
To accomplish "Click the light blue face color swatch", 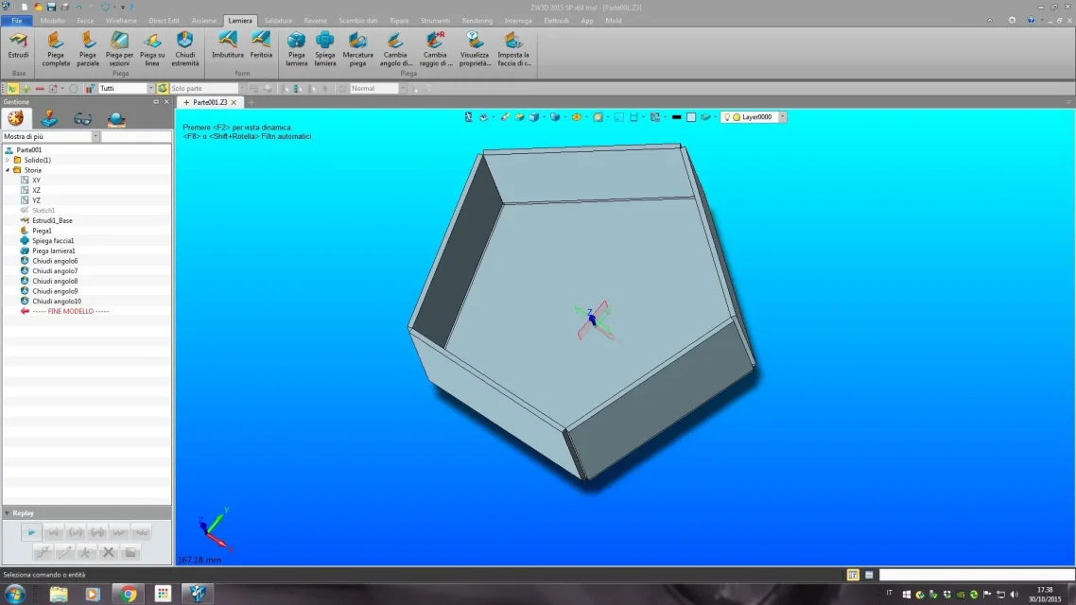I will click(691, 117).
